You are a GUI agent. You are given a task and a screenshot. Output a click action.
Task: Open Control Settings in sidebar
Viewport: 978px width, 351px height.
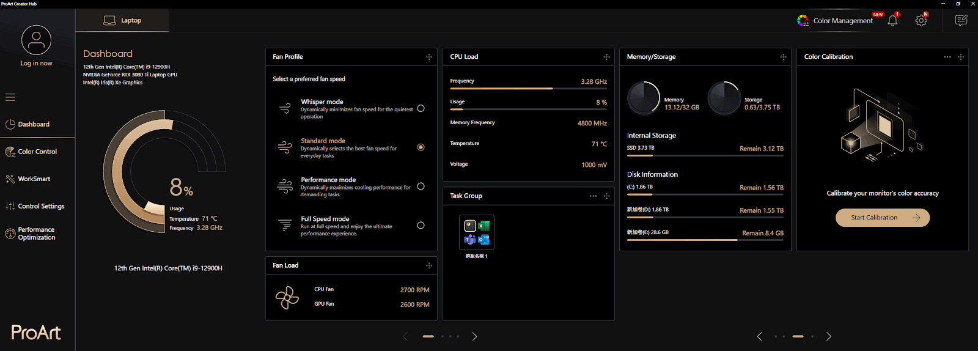[x=37, y=206]
